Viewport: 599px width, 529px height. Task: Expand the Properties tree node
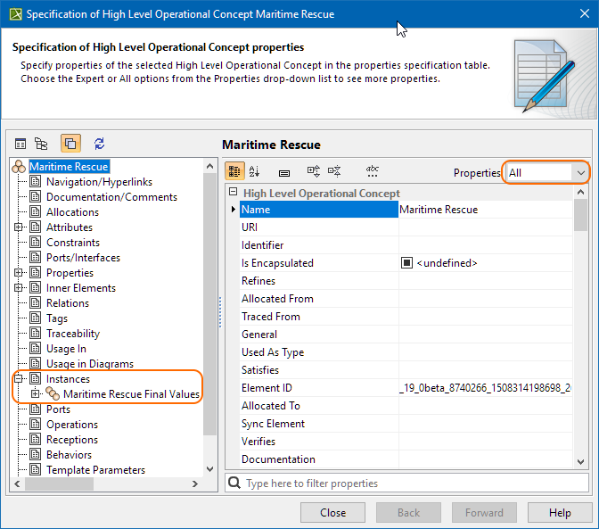click(18, 272)
